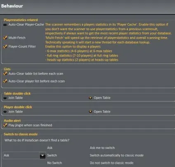Click the Behaviour panel heading
175x167 pixels.
(12, 6)
